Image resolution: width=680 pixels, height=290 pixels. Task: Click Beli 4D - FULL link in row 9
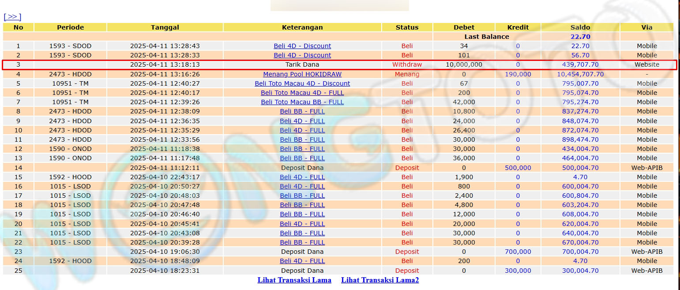click(x=302, y=121)
